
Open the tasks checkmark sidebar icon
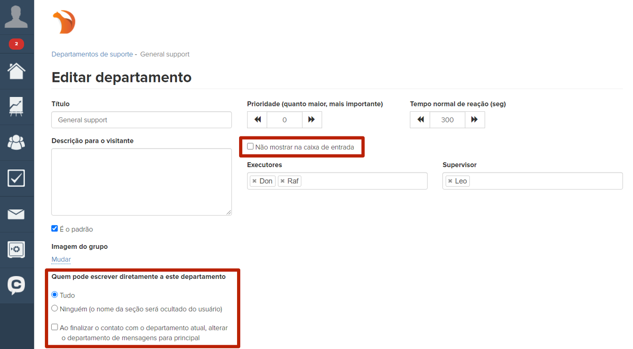(x=16, y=178)
